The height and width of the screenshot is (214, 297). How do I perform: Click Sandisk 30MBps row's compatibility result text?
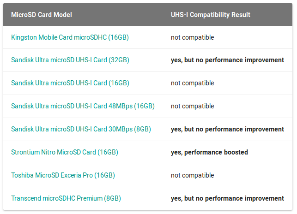coord(227,129)
